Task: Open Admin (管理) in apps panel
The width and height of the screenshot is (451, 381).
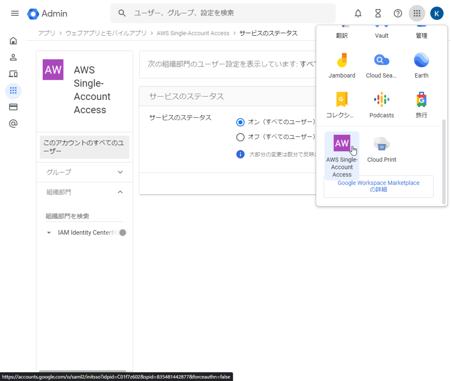Action: pos(421,33)
